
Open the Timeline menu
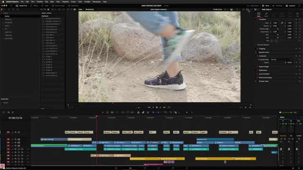(40, 2)
